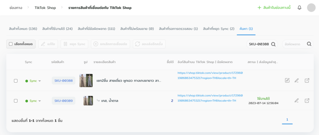The image size is (319, 135).
Task: Click the pencil icon in SKU-00388 row
Action: (297, 81)
